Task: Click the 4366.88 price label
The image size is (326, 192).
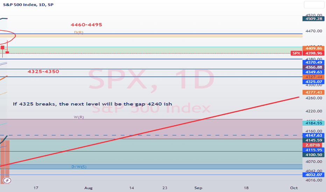Action: [313, 67]
